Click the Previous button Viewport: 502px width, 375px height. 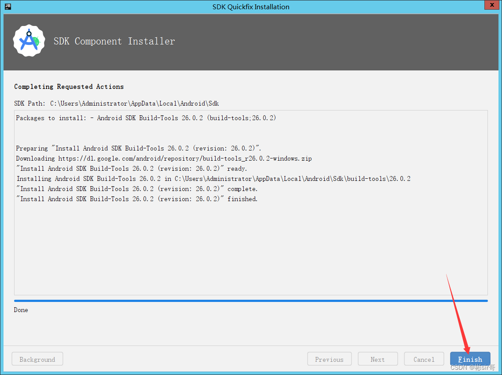pyautogui.click(x=330, y=359)
